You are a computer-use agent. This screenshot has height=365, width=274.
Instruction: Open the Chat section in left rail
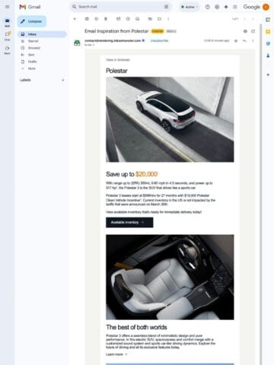7,36
